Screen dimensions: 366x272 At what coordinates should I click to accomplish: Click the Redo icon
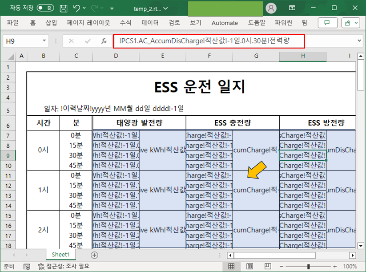pos(94,8)
